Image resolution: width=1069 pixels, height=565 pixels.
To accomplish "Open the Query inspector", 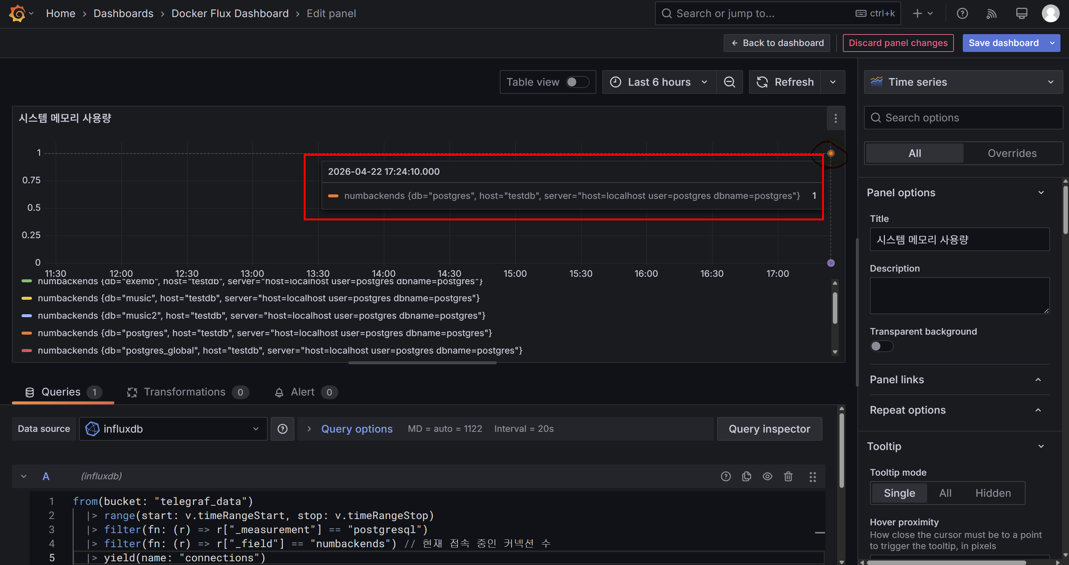I will pos(769,428).
